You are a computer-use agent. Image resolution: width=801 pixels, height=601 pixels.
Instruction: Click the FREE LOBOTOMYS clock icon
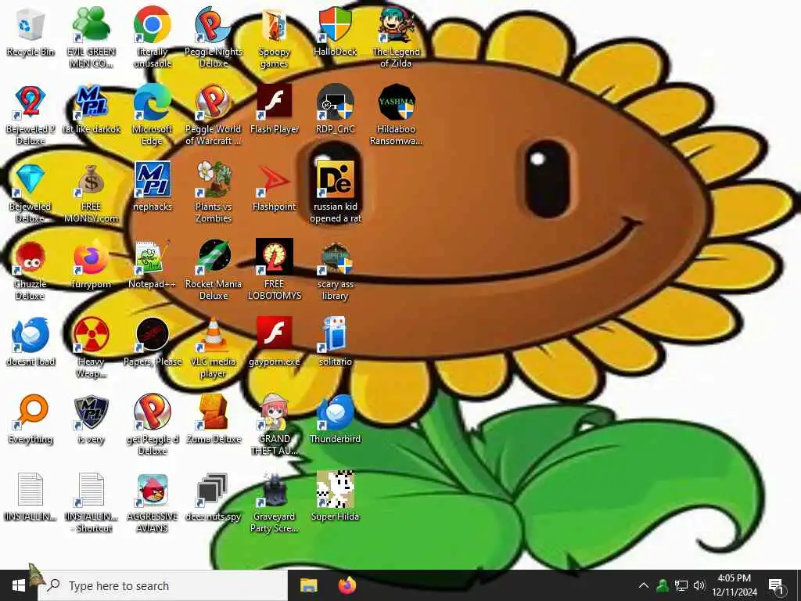[x=274, y=257]
